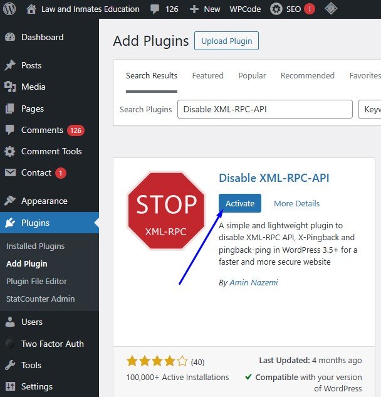381x397 pixels.
Task: Open the site home icon
Action: pos(31,9)
